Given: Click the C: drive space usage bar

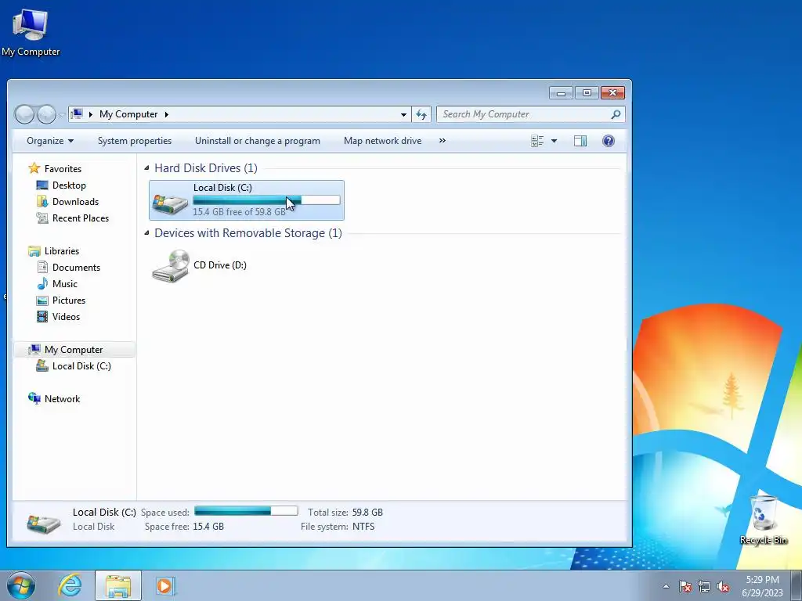Looking at the screenshot, I should tap(266, 200).
